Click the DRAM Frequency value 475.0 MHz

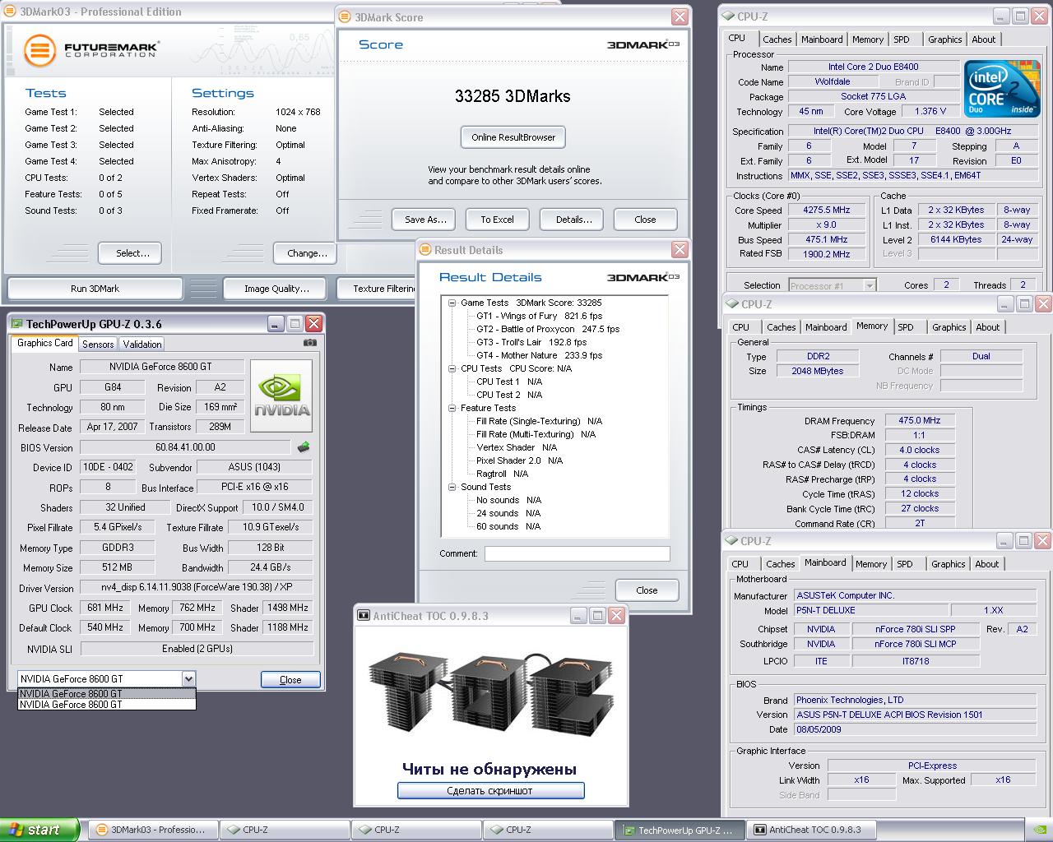point(919,420)
